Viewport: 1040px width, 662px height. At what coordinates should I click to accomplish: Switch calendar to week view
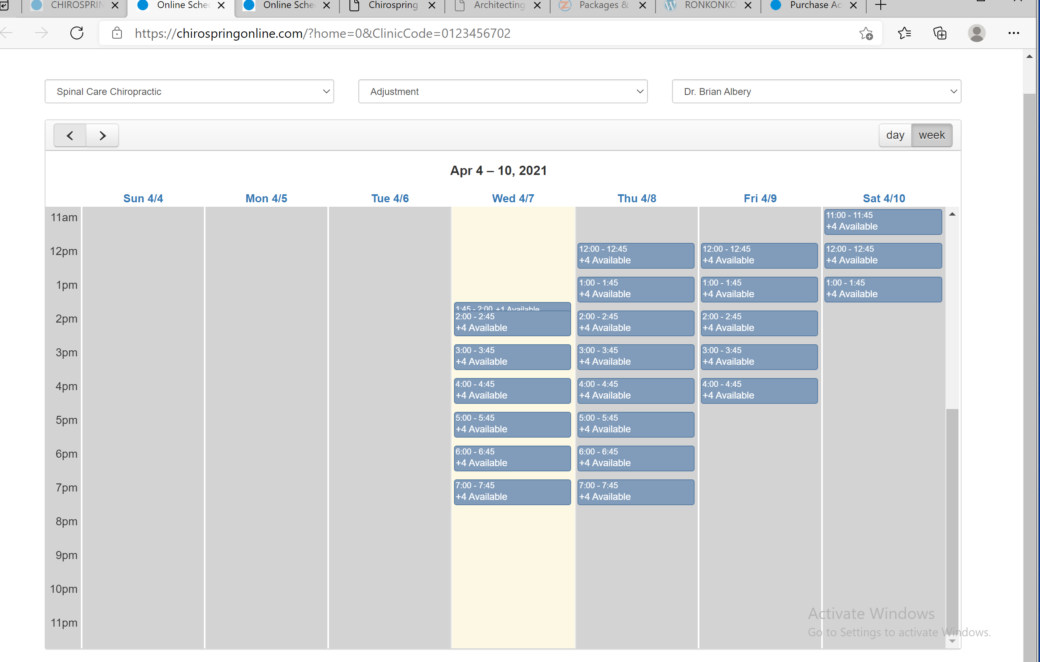pyautogui.click(x=931, y=135)
